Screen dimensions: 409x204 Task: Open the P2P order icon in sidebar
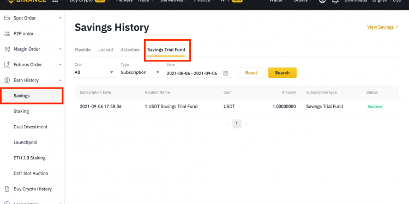[7, 34]
